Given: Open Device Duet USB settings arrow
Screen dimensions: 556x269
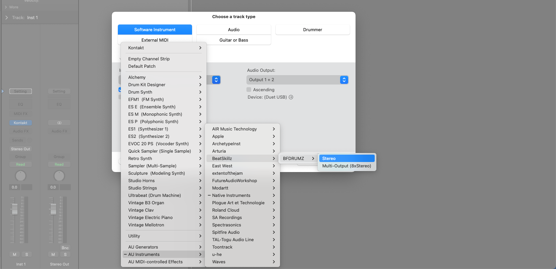Looking at the screenshot, I should pyautogui.click(x=291, y=97).
